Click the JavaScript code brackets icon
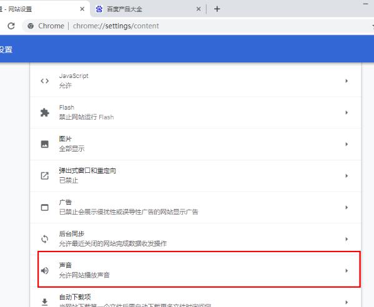 point(44,81)
